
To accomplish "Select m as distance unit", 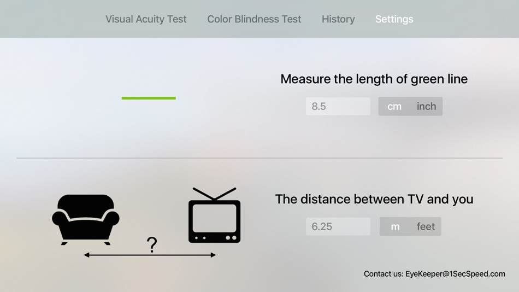I will (x=395, y=226).
